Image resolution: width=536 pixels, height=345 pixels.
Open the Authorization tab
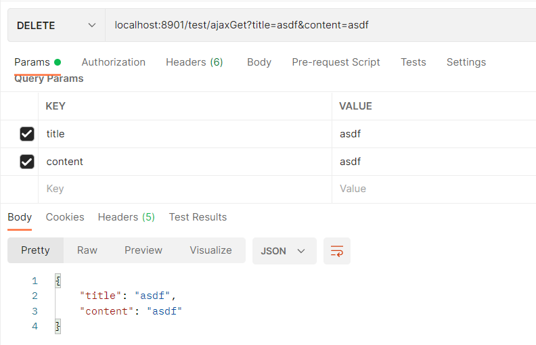tap(114, 62)
